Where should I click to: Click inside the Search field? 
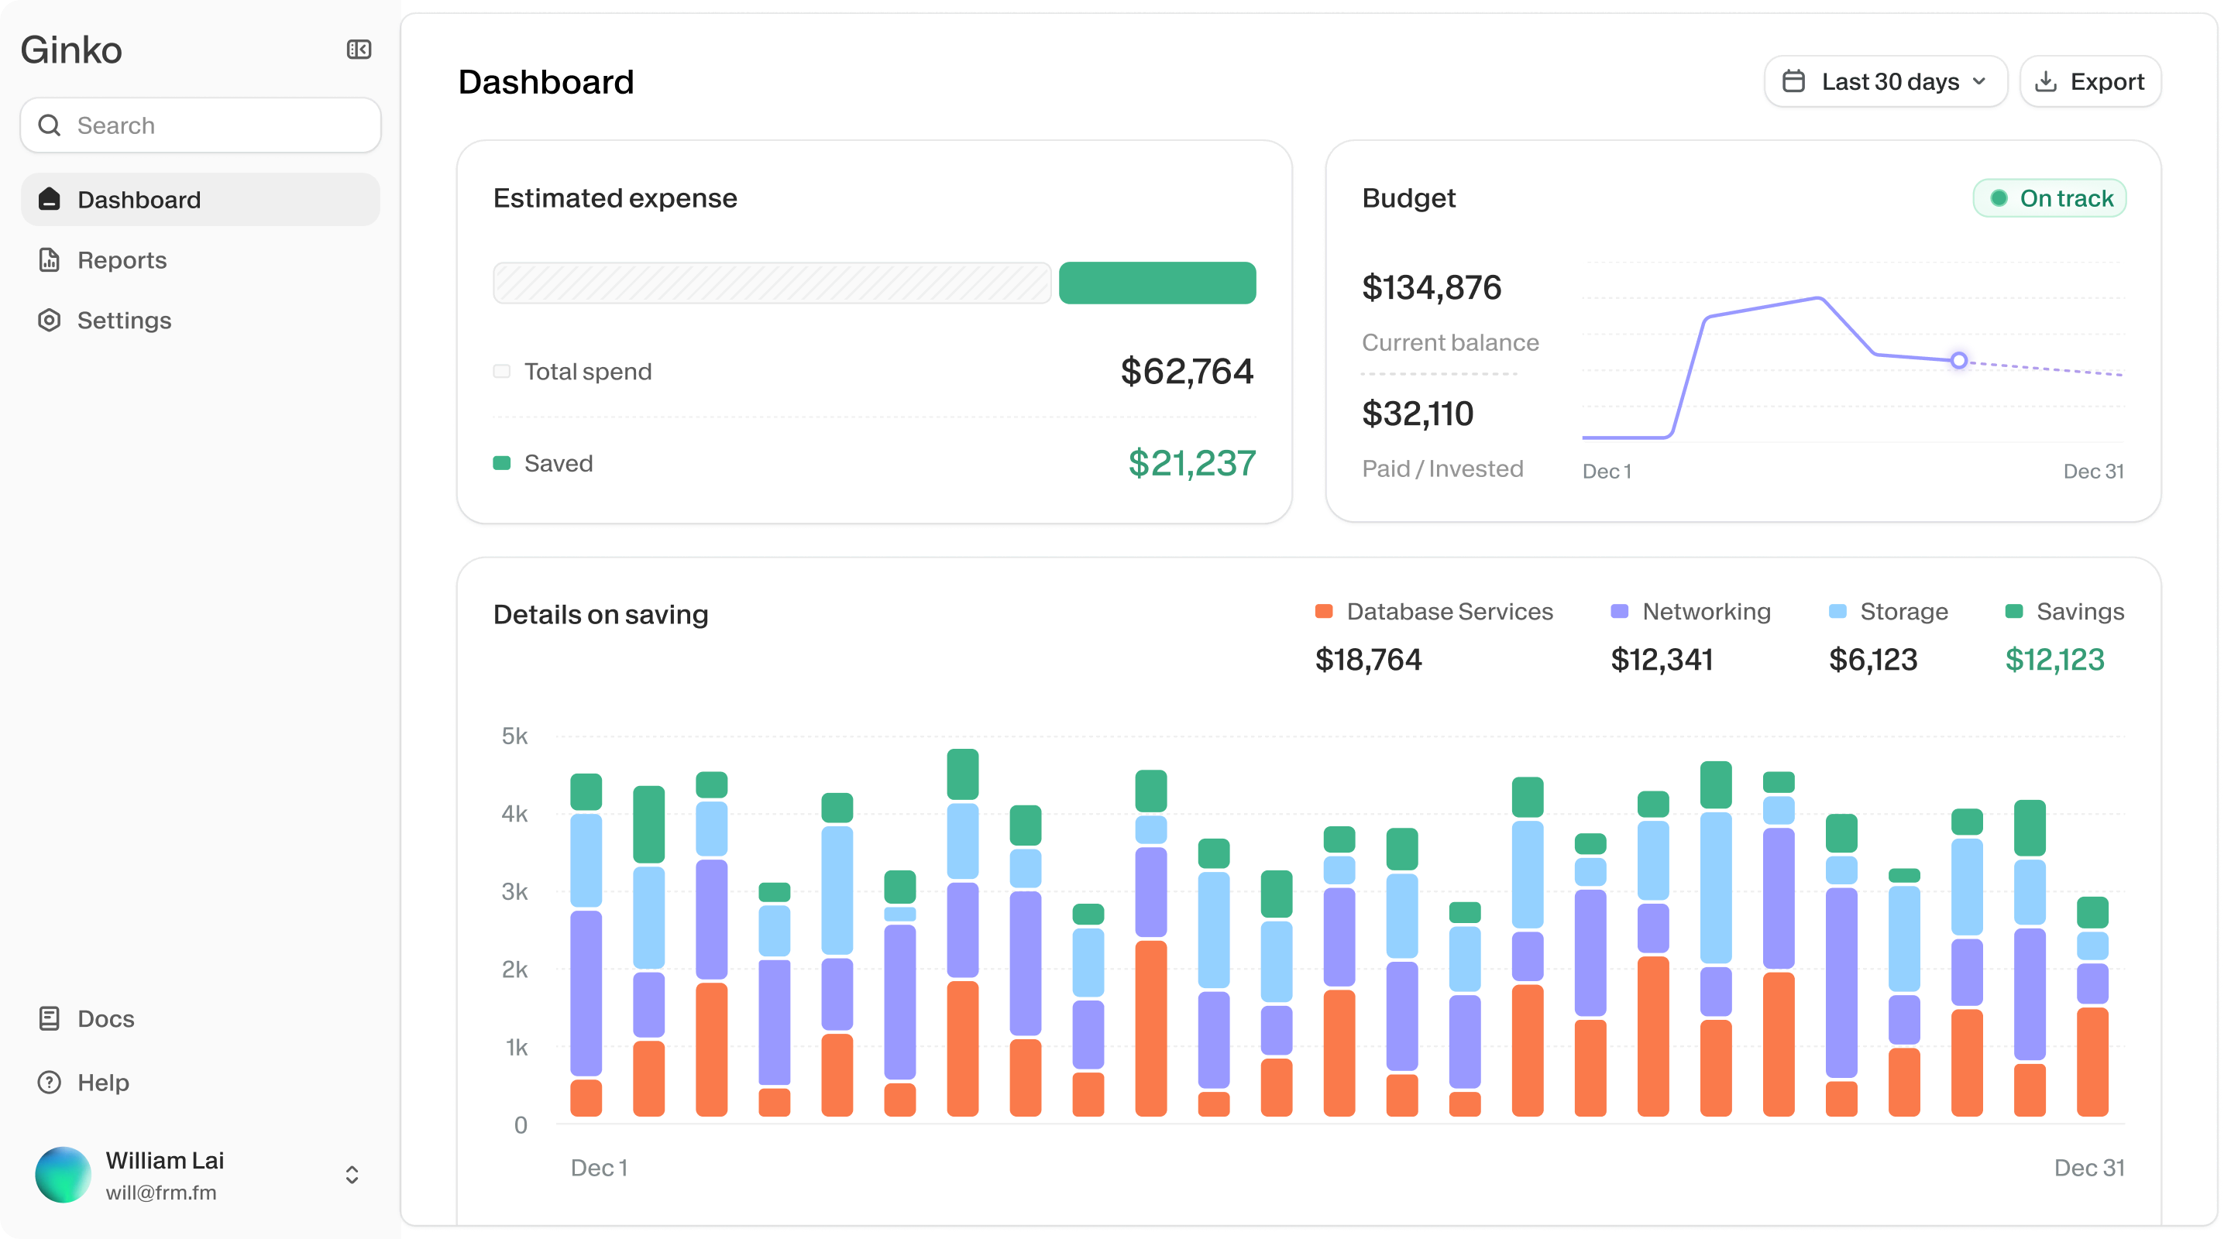(x=199, y=125)
